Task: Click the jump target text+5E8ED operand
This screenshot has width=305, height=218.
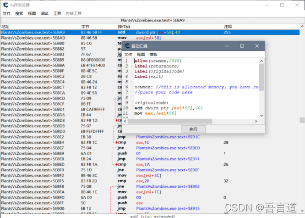Action: (x=168, y=148)
